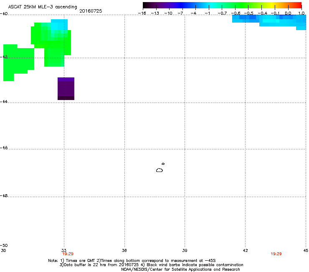Click the -1 color bar label

tap(207, 13)
